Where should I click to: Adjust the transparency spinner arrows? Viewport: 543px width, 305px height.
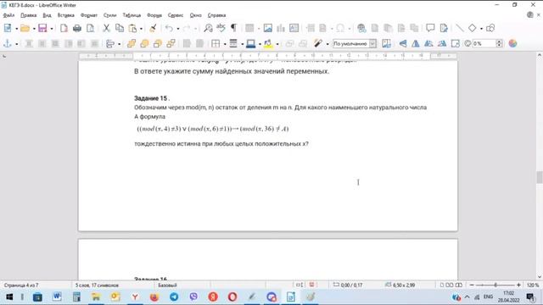[x=499, y=43]
